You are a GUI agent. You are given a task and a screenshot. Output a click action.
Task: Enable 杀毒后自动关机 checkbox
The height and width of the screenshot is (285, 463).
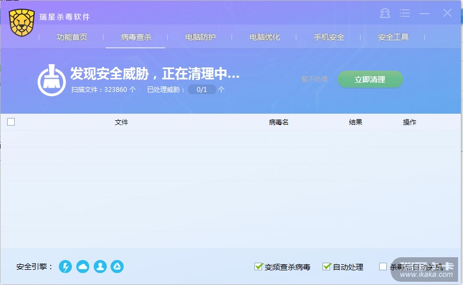point(383,267)
